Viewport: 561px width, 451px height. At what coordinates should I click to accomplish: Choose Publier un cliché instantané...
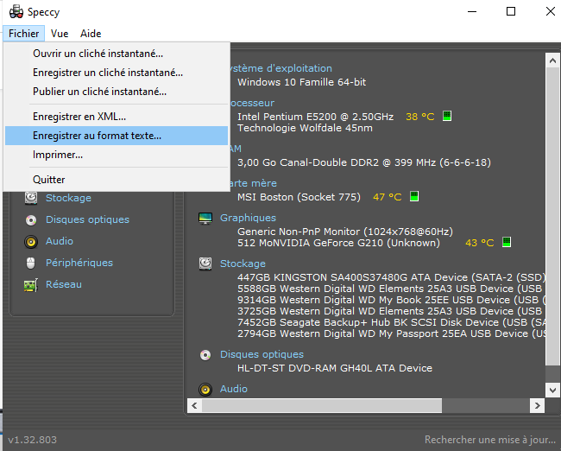117,92
